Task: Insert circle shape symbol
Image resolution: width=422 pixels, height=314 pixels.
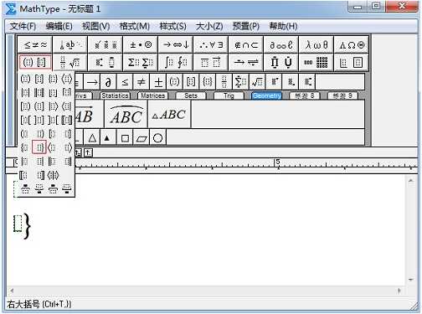Action: pyautogui.click(x=158, y=137)
